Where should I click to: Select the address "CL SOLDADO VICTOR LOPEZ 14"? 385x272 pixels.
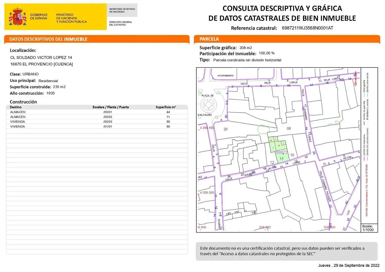click(41, 58)
